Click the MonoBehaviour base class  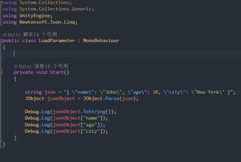(101, 41)
